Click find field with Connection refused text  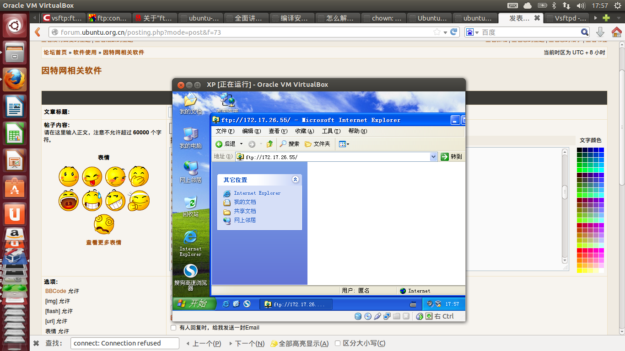point(125,343)
